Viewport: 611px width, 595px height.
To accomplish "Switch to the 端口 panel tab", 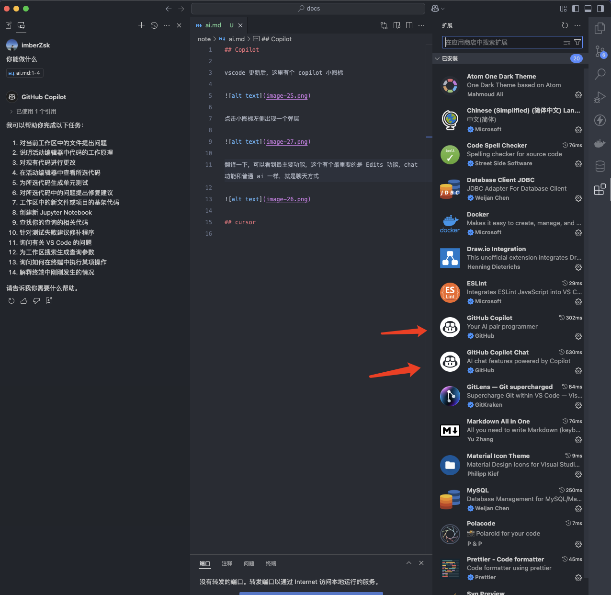I will point(205,563).
